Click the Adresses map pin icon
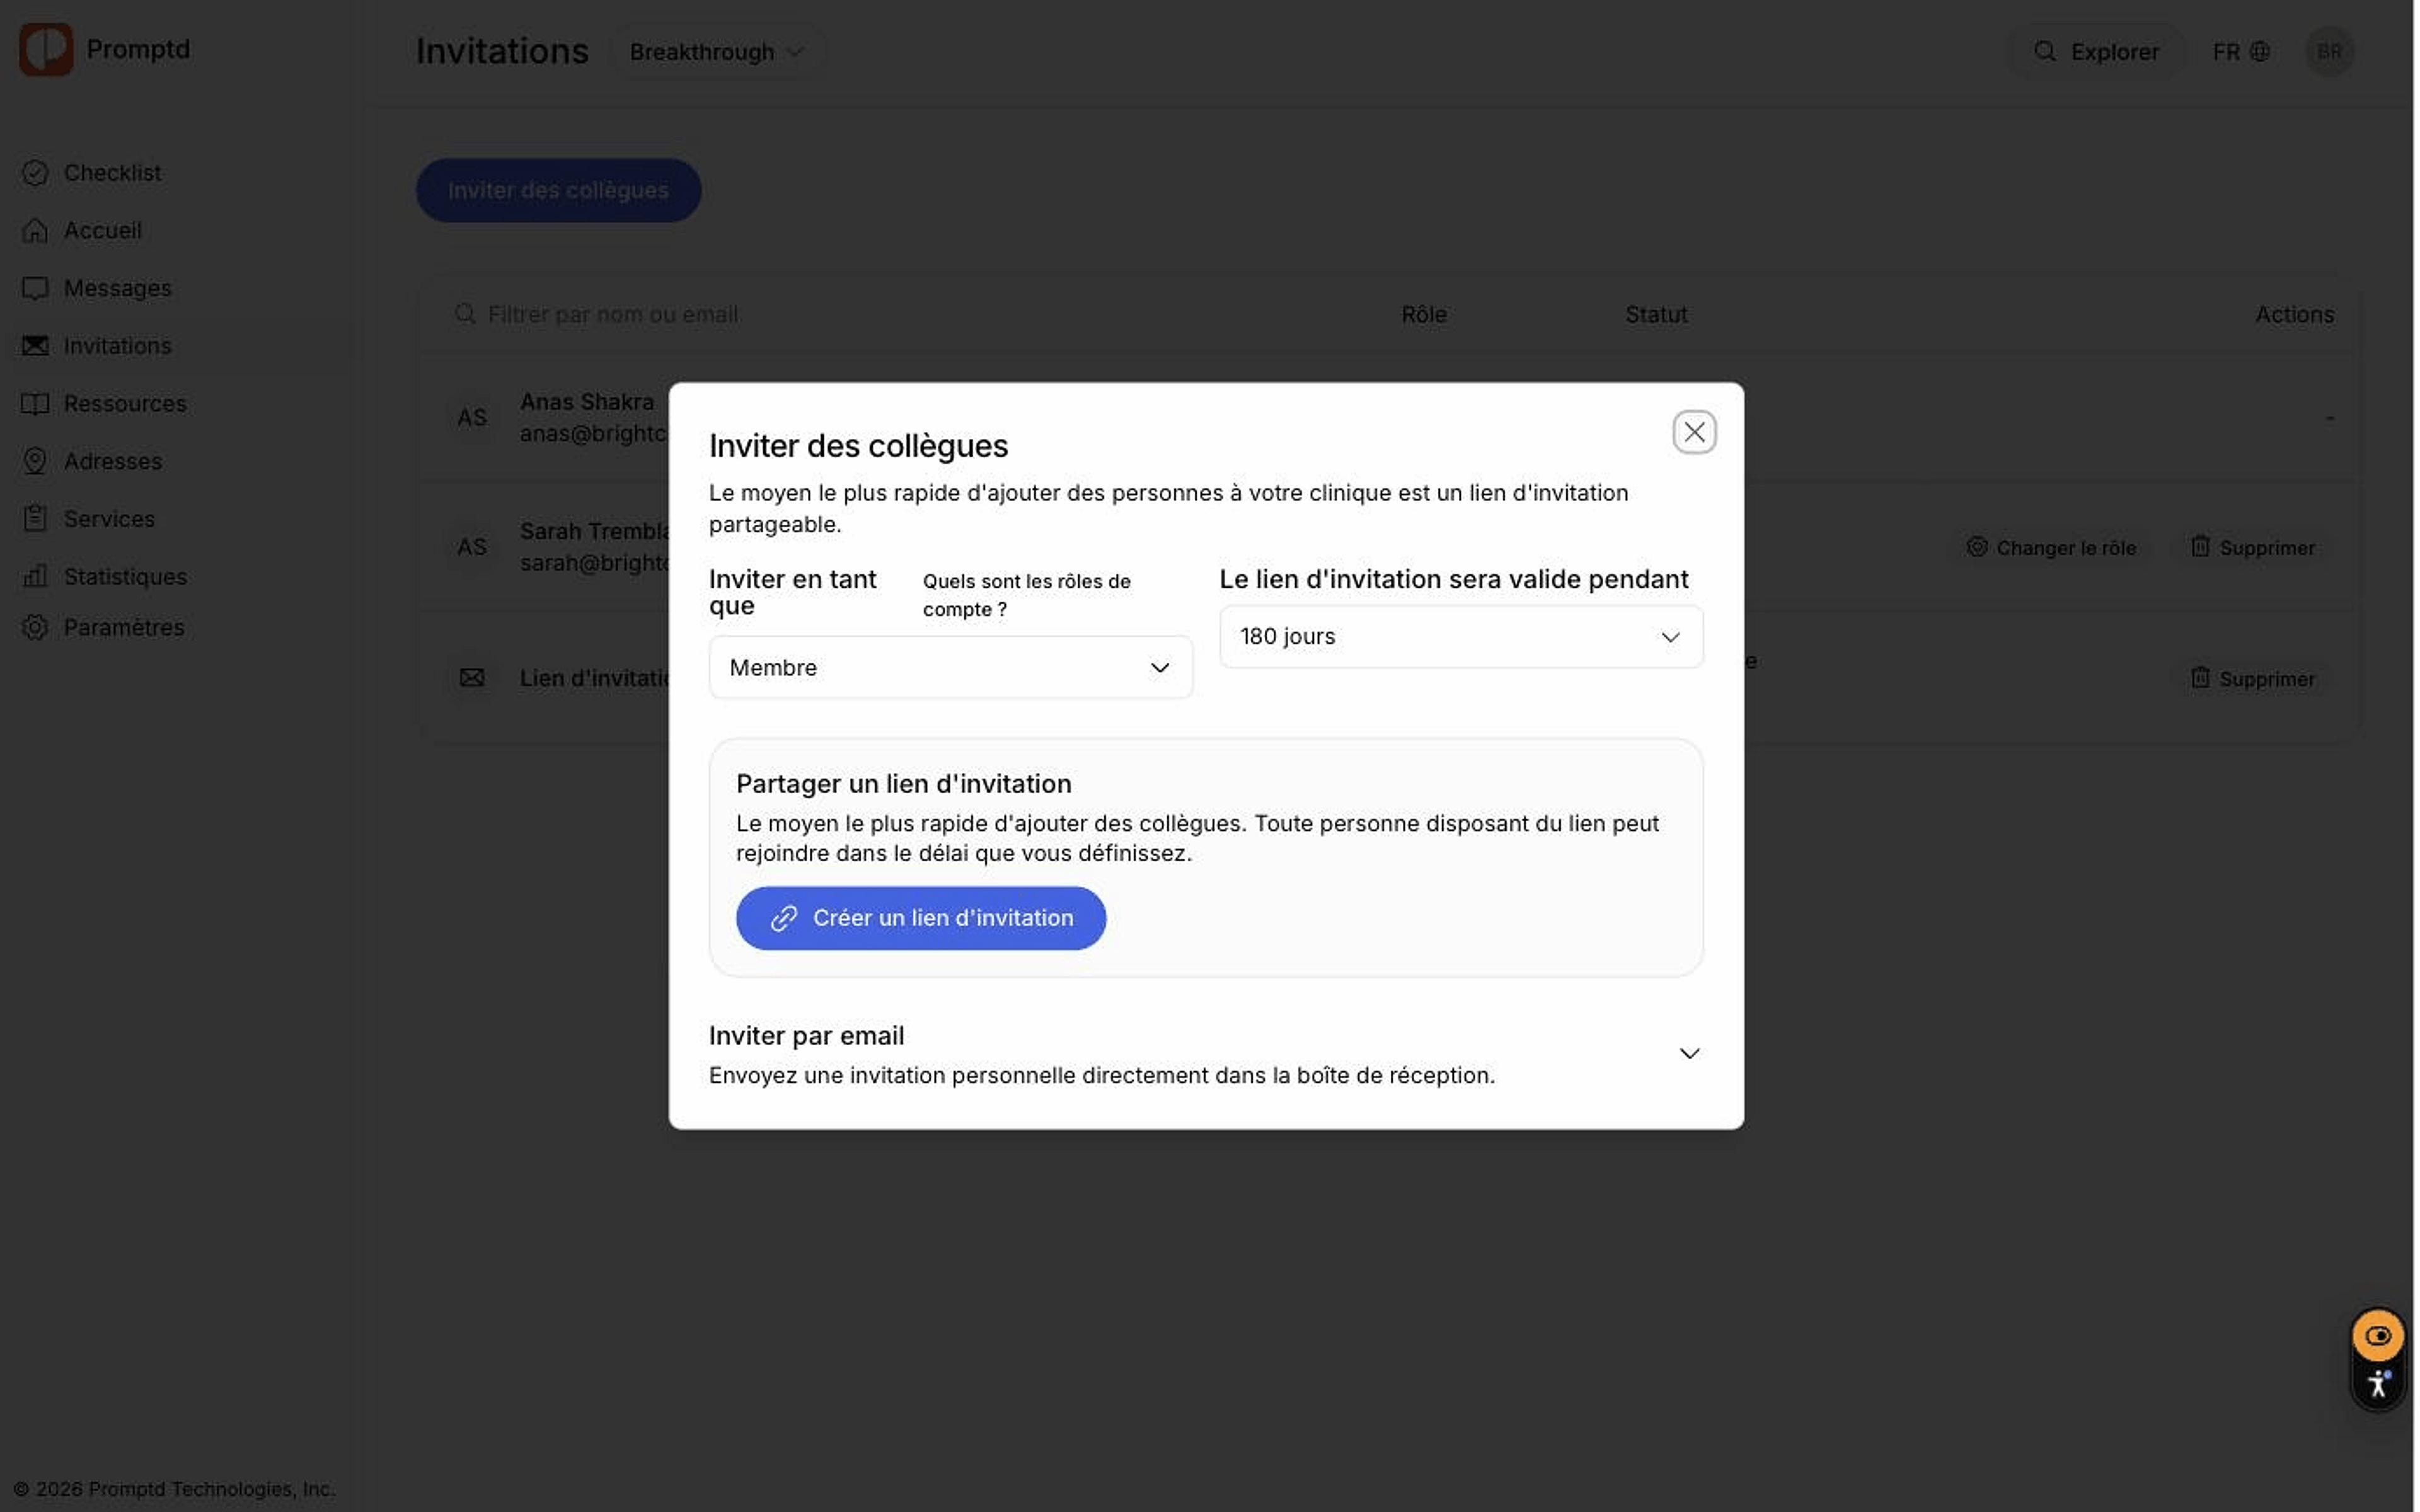 pyautogui.click(x=35, y=462)
